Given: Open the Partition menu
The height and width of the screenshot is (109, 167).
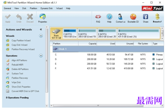Looking at the screenshot, I should [x=34, y=8].
